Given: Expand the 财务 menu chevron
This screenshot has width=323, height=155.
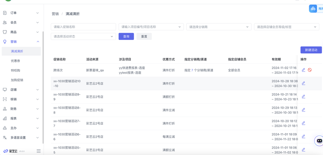Looking at the screenshot, I should 38,109.
